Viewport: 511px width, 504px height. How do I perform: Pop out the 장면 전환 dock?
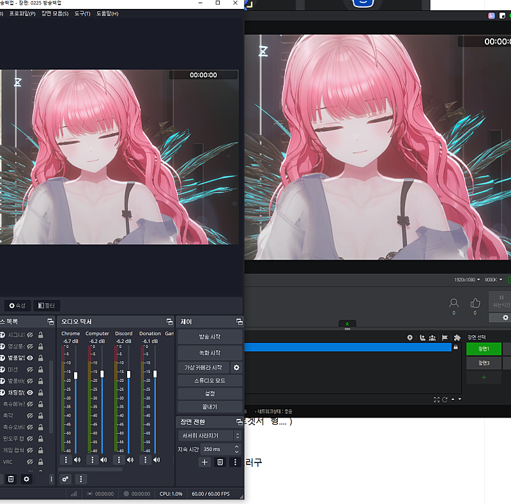click(239, 421)
